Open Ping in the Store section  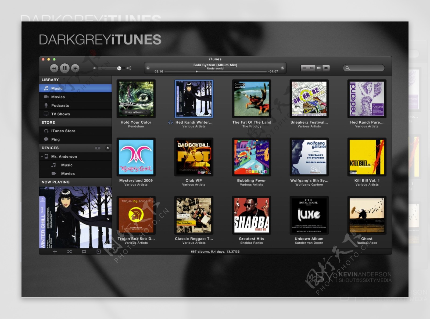point(76,139)
